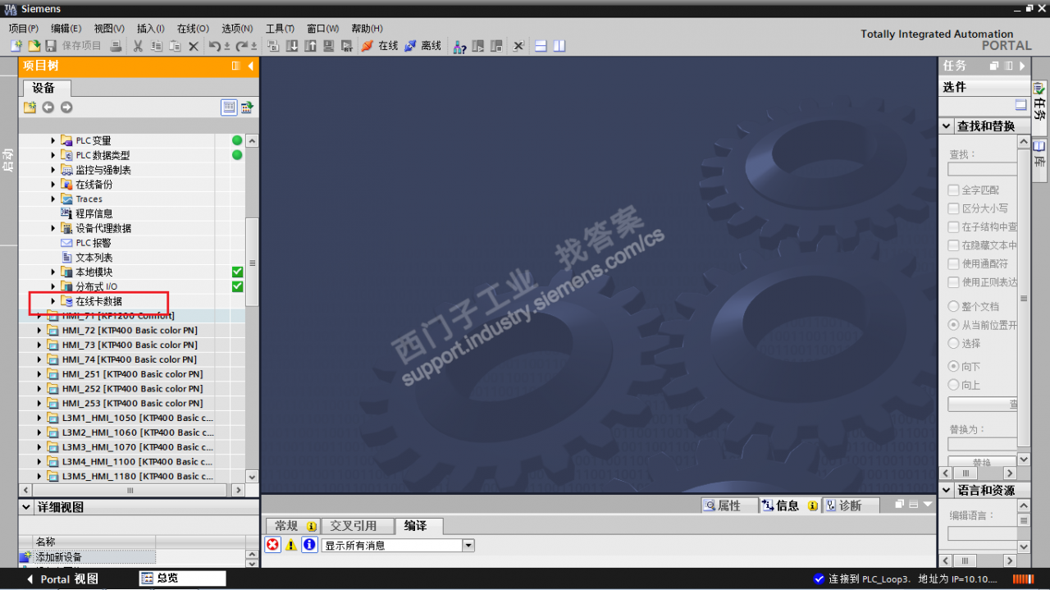
Task: Upload from device toolbar icon
Action: (x=310, y=46)
